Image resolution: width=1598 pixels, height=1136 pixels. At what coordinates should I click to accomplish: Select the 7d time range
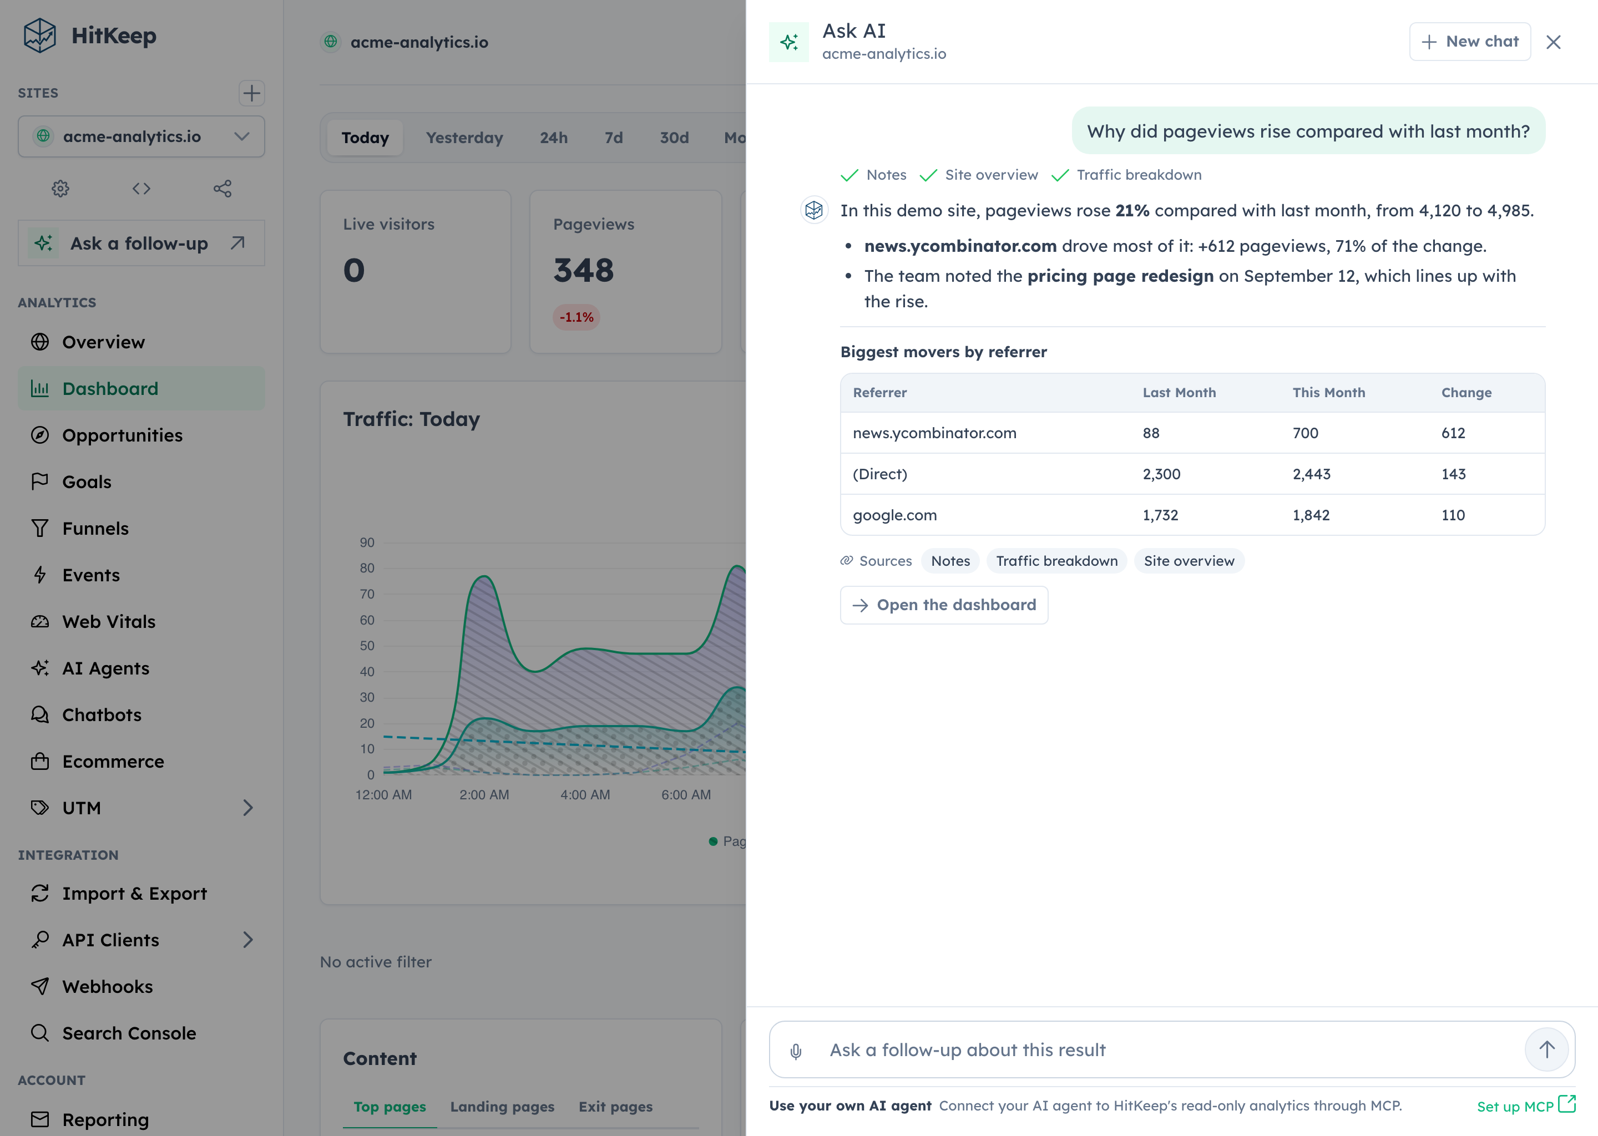pyautogui.click(x=614, y=138)
